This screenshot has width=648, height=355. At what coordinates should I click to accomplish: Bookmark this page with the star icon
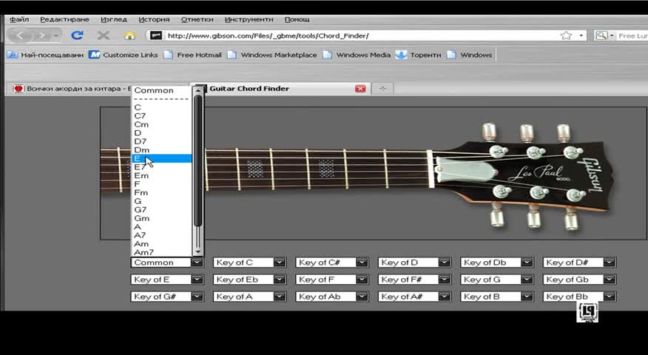coord(566,35)
